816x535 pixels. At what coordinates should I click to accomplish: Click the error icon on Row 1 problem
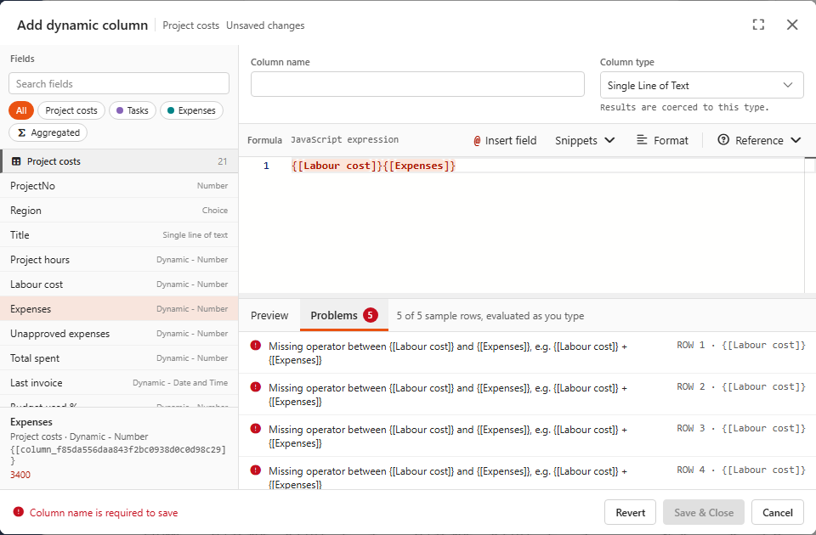point(256,346)
